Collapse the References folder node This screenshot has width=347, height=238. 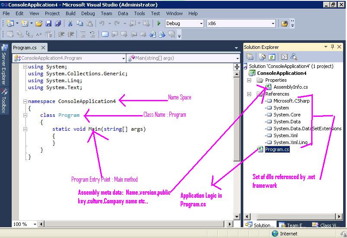(249, 94)
